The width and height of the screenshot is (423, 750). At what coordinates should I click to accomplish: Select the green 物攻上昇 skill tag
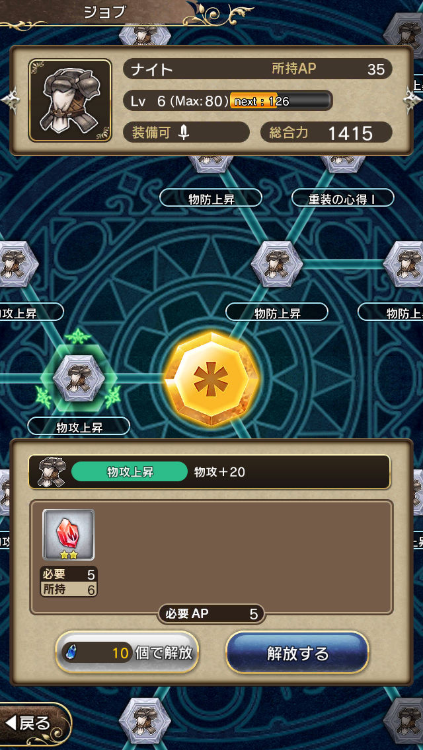point(130,471)
